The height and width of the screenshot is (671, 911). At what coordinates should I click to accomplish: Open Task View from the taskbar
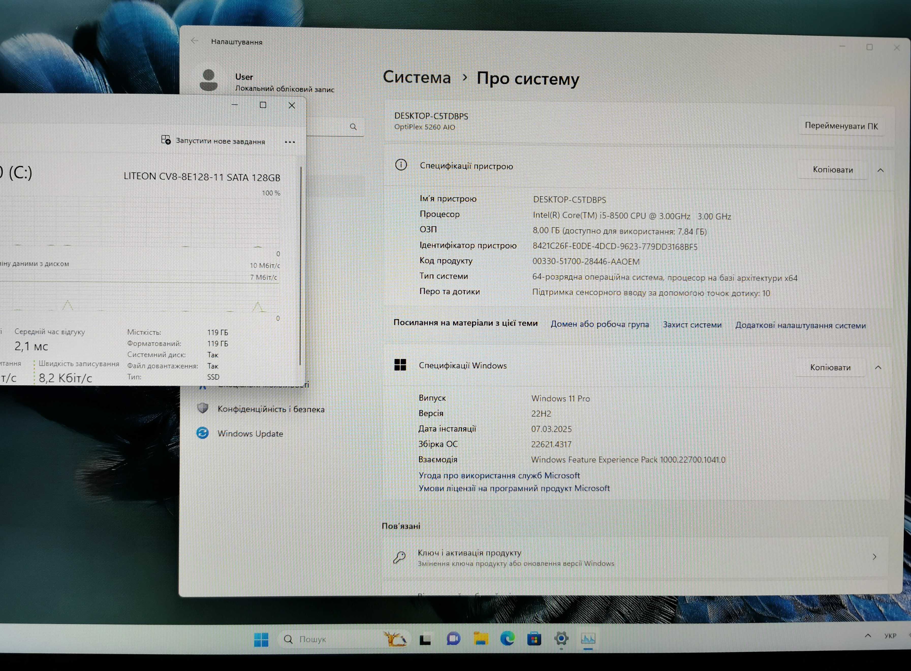click(425, 640)
